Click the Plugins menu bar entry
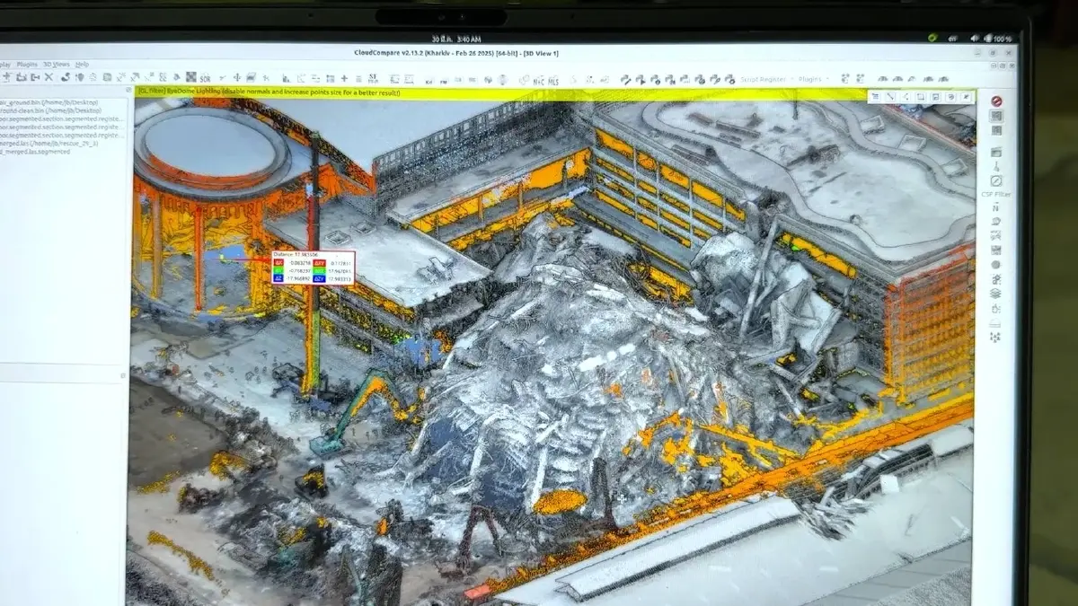The image size is (1078, 606). point(27,64)
